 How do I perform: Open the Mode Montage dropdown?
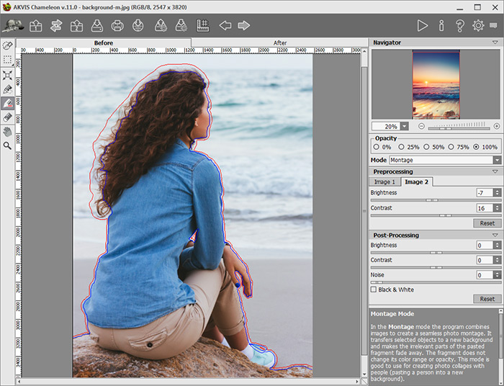tap(446, 160)
